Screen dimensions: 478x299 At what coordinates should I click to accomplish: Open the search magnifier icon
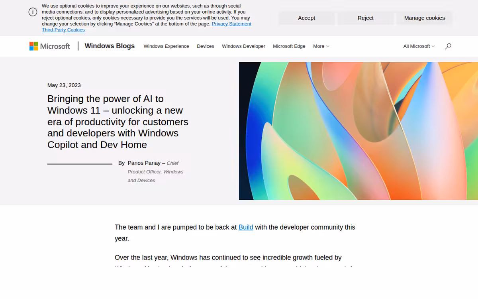tap(448, 46)
